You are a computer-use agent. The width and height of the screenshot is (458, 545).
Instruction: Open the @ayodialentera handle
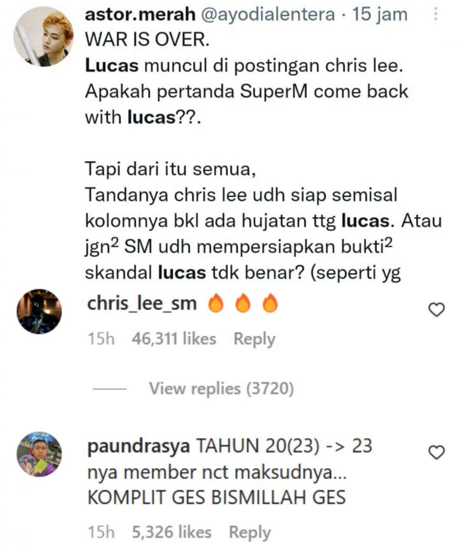pos(268,15)
